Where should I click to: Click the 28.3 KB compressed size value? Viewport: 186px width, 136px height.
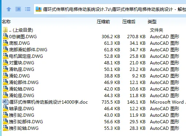tap(138, 128)
